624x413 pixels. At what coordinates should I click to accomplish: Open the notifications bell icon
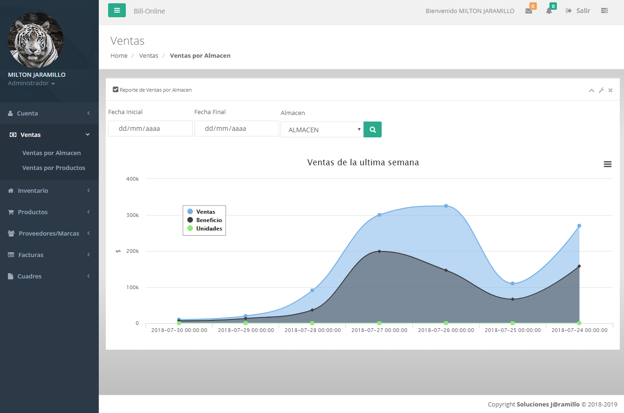549,11
